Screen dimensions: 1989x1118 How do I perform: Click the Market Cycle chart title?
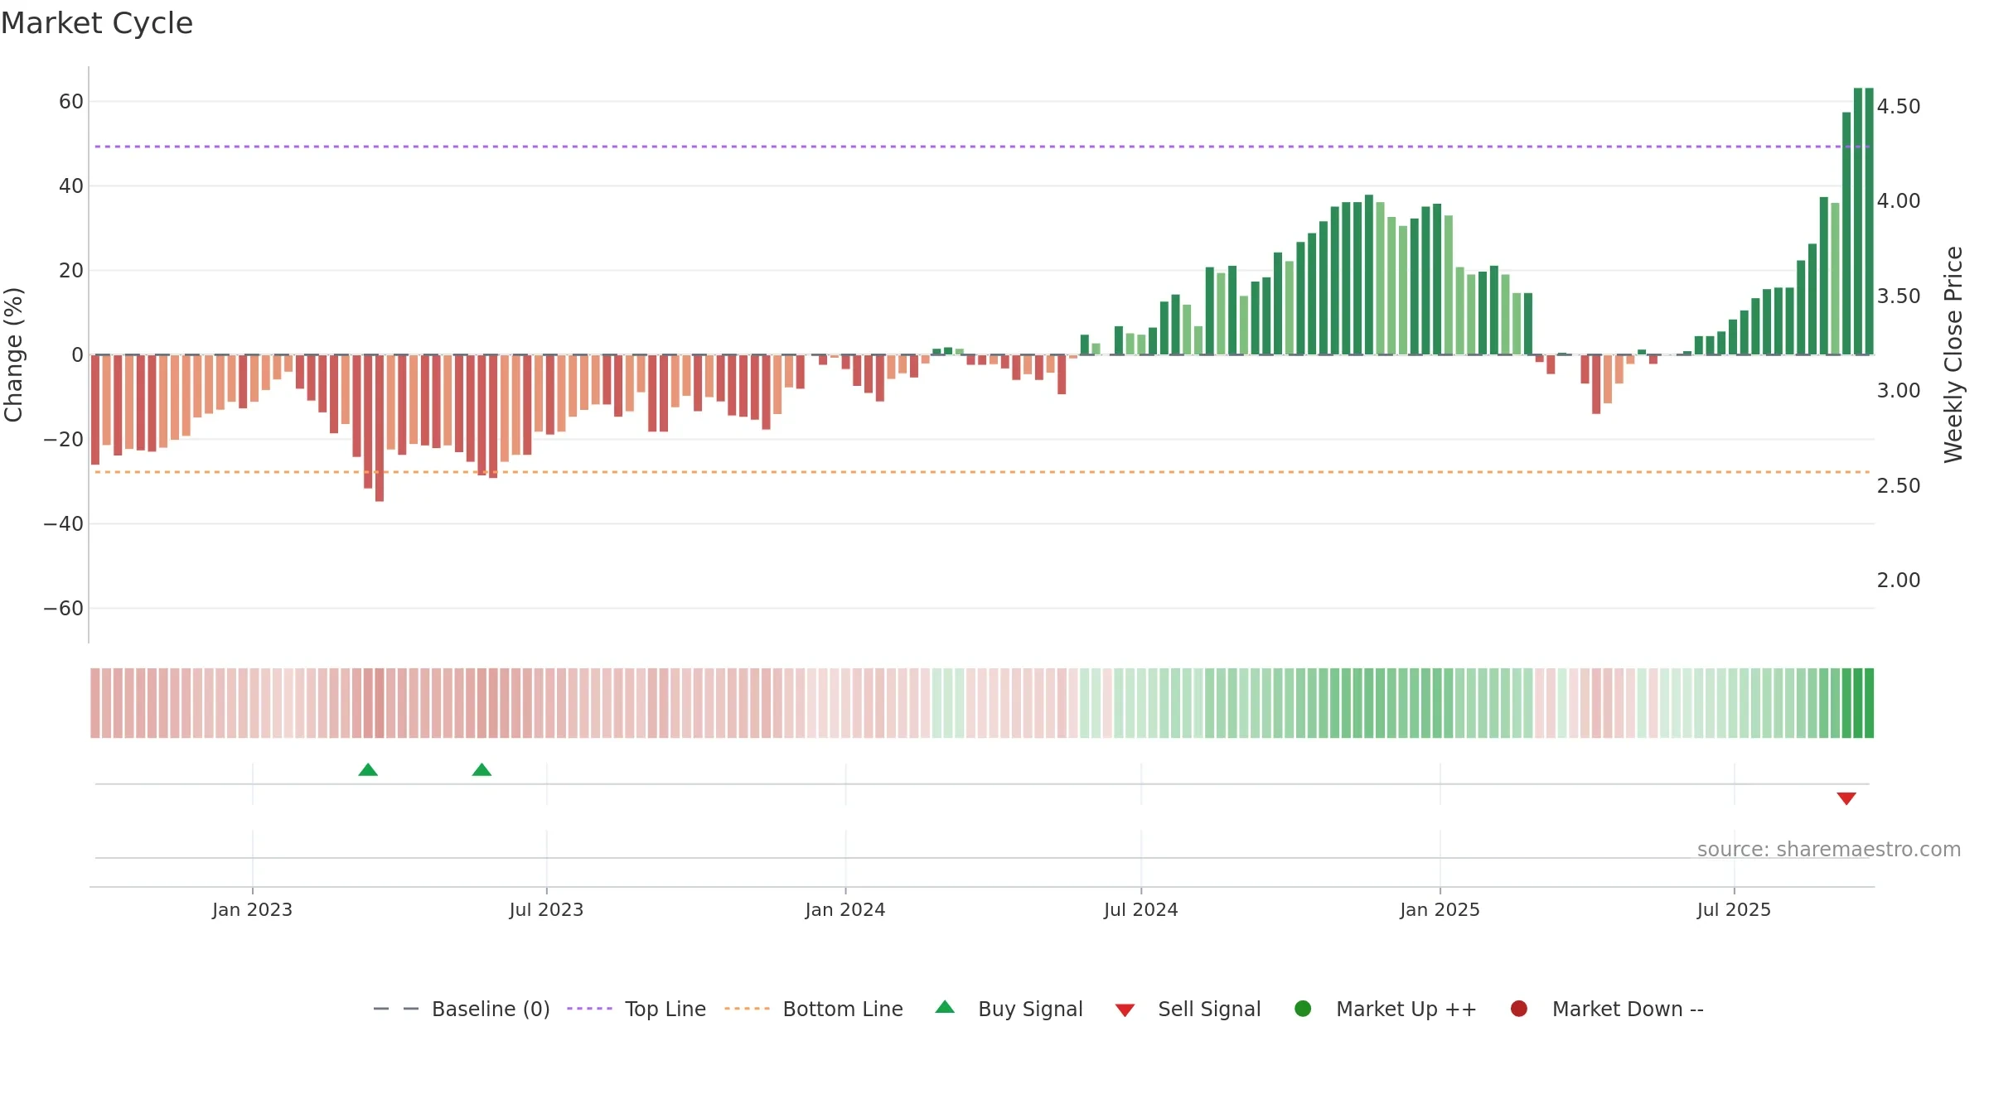point(97,23)
